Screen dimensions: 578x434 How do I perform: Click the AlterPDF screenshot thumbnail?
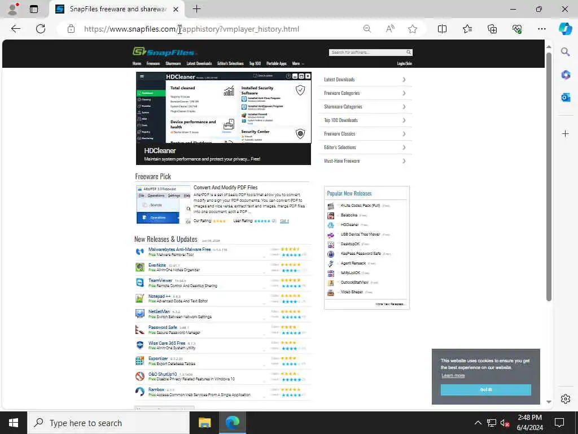point(163,205)
